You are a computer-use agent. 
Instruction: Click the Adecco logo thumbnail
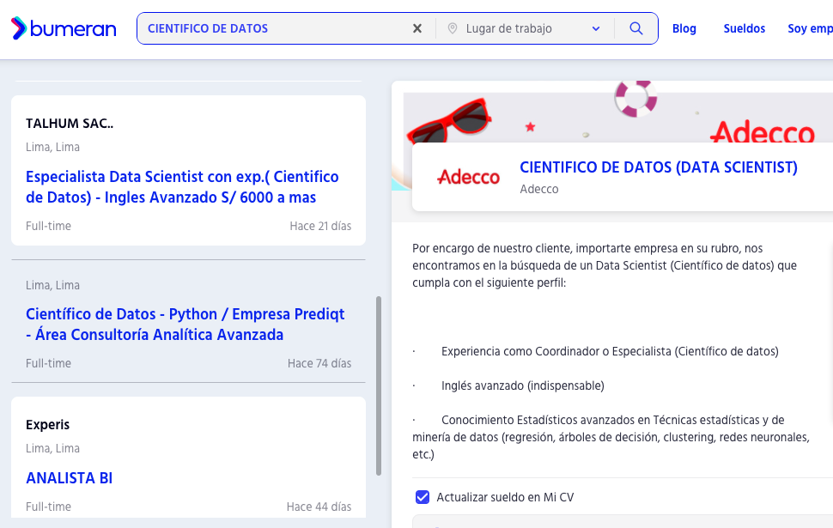468,177
